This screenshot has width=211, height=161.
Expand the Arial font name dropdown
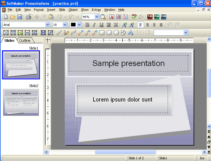click(x=47, y=25)
